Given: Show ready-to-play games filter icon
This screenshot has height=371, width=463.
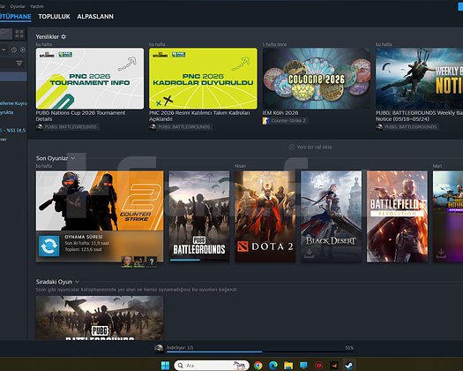Looking at the screenshot, I should tap(23, 50).
